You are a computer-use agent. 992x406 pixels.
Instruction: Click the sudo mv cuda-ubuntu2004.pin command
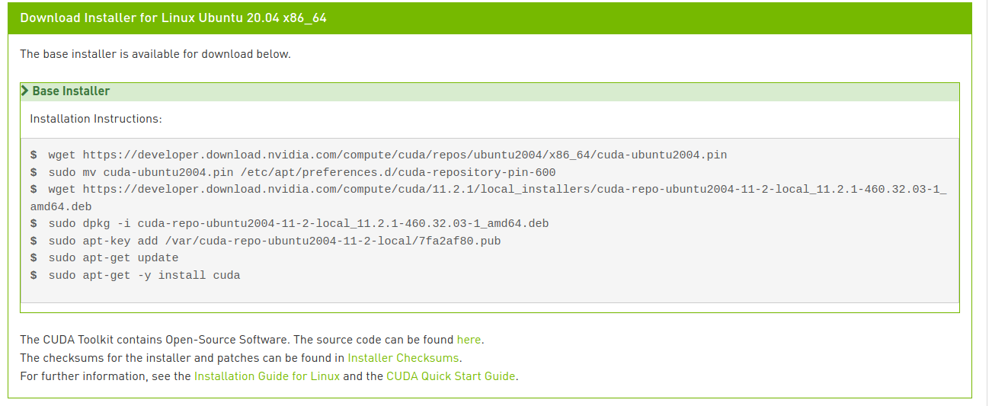point(302,173)
